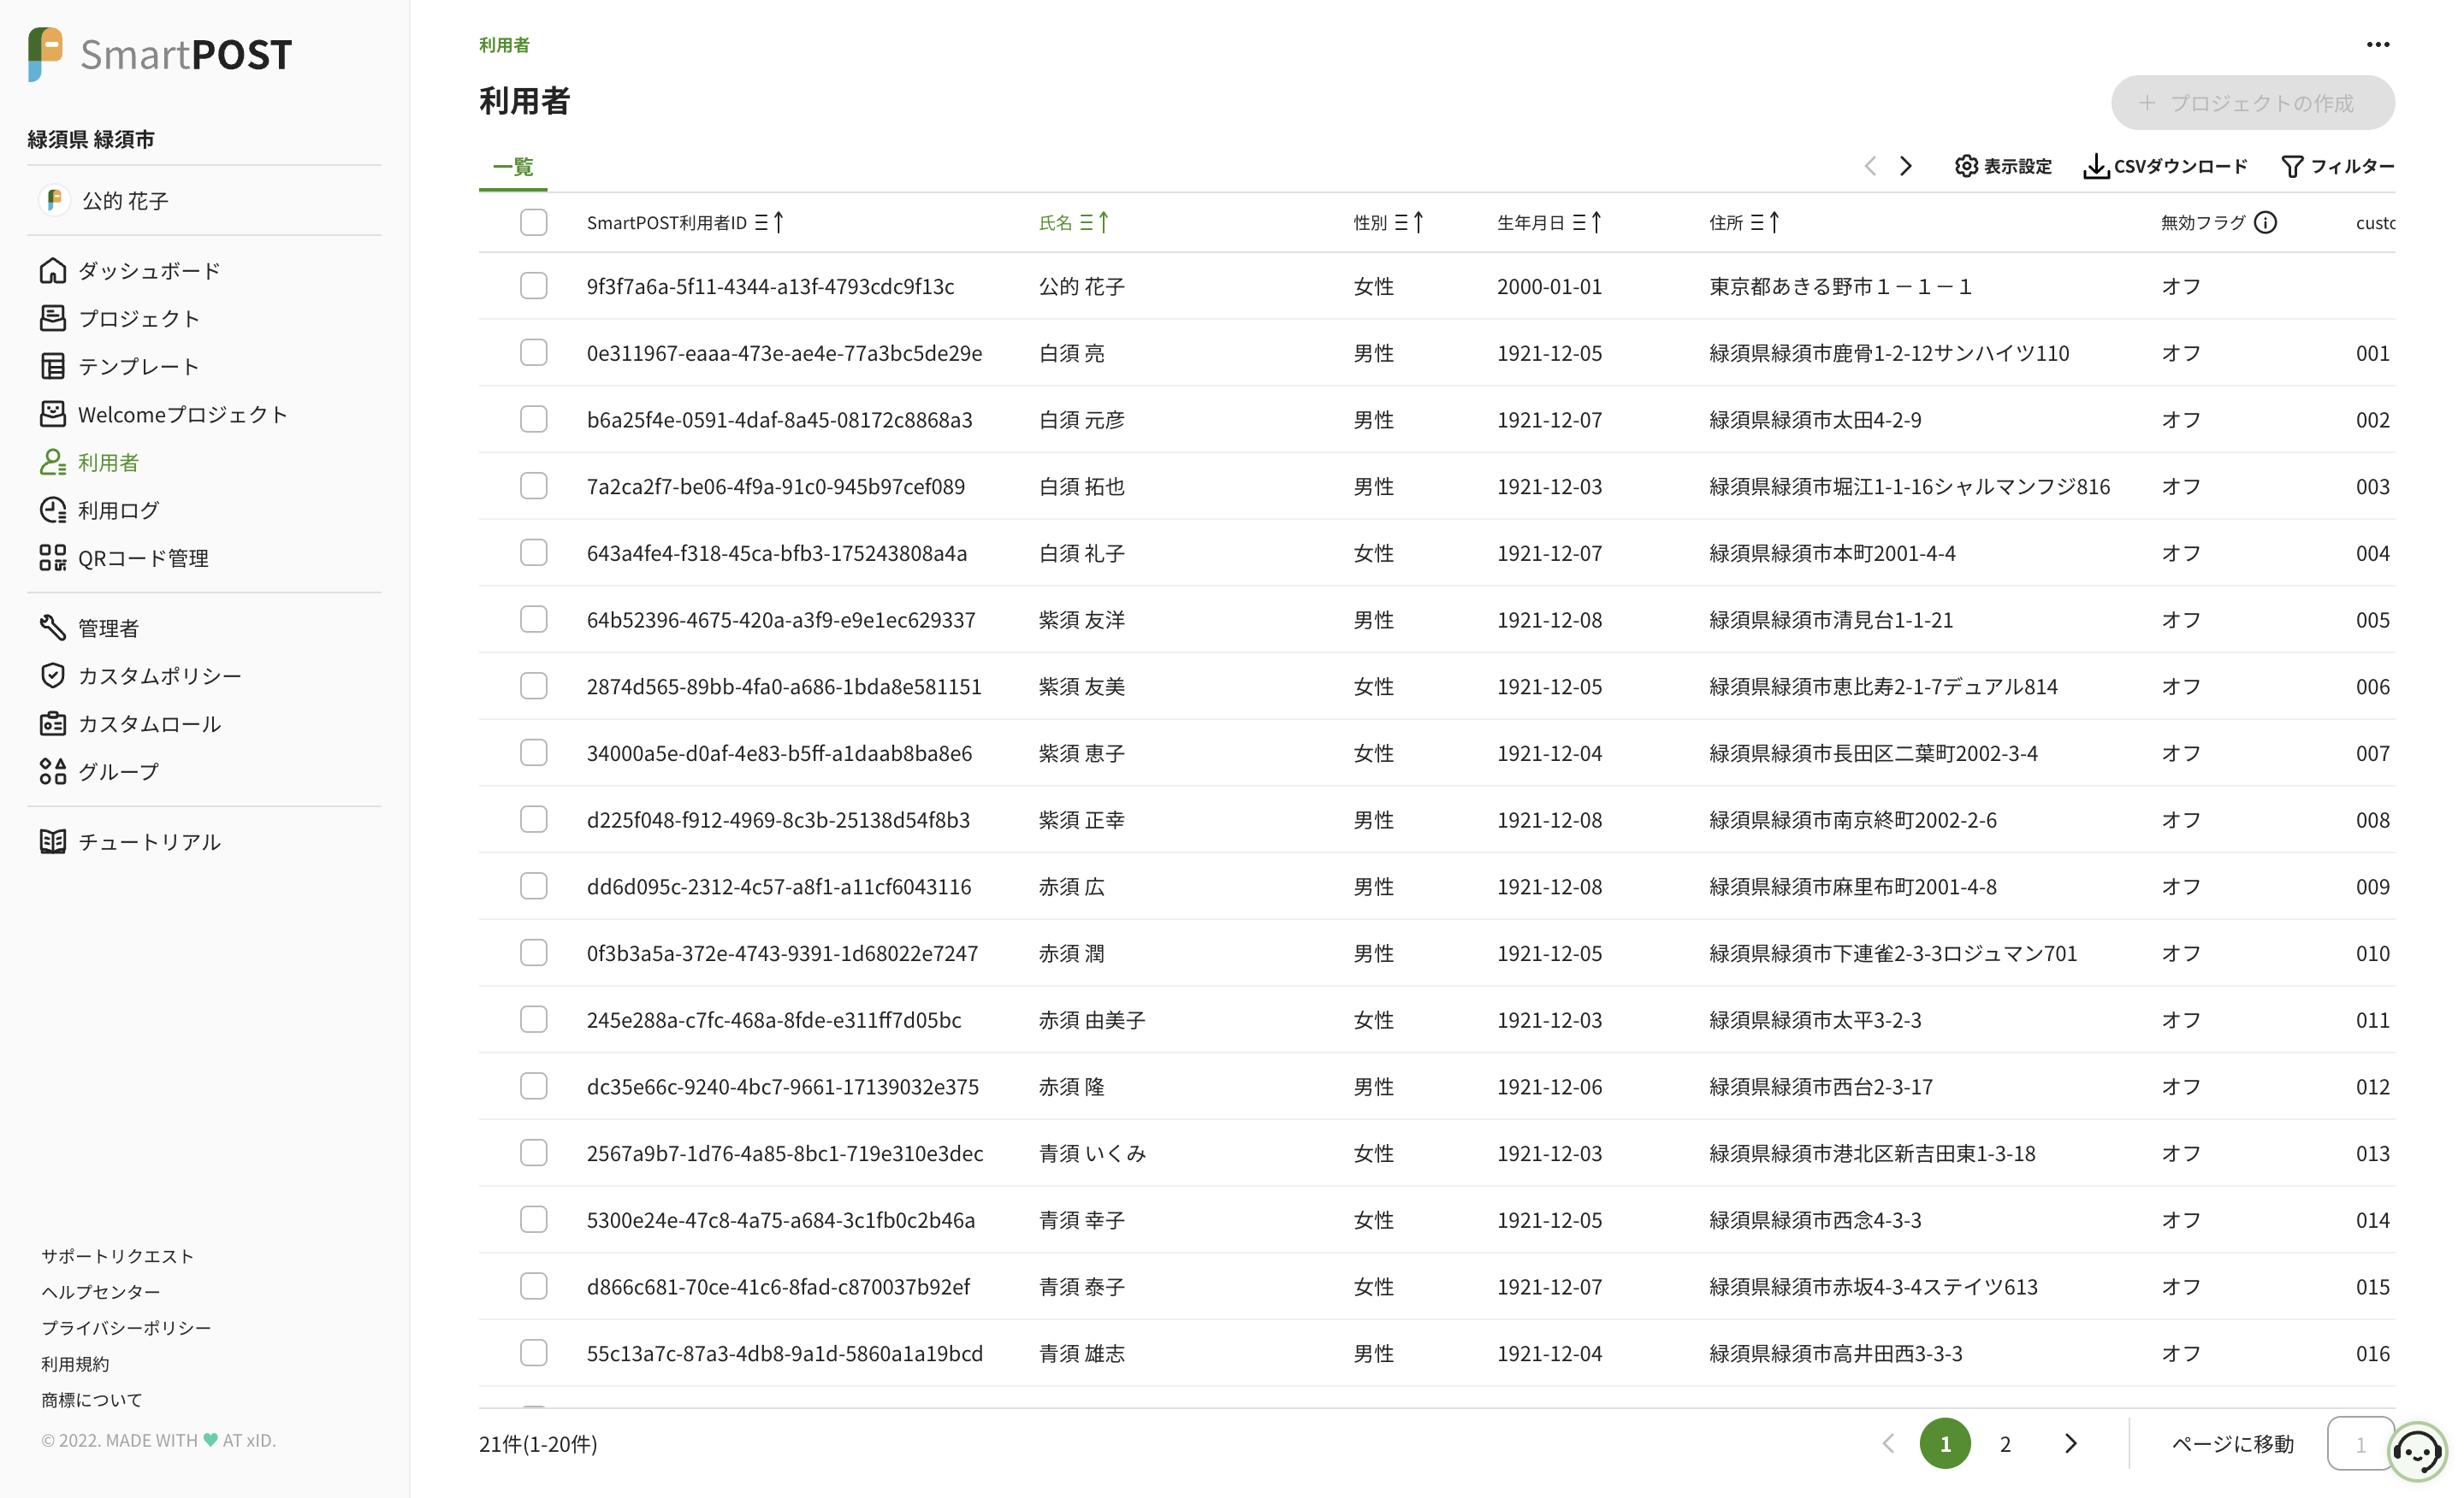Open カスタムポリシー from the sidebar menu
2464x1498 pixels.
[x=160, y=676]
